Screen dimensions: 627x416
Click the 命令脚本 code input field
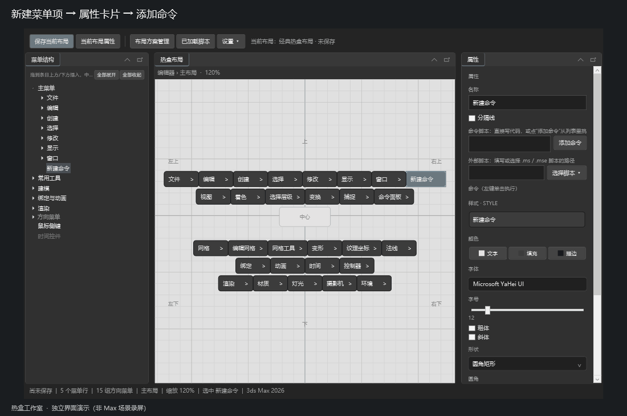point(510,144)
